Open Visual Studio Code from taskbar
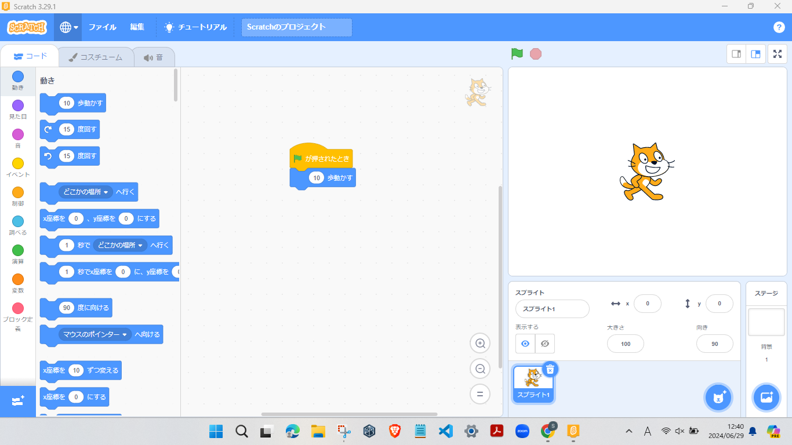The width and height of the screenshot is (792, 445). coord(446,431)
